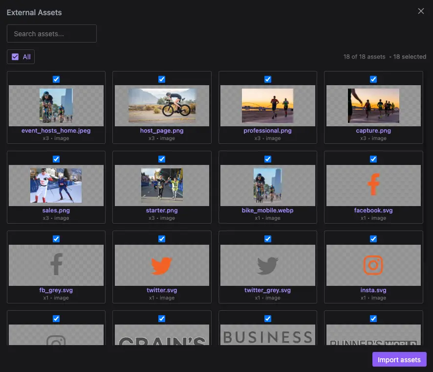Click the RUNNER'S WORLD logo asset
The height and width of the screenshot is (372, 433).
(x=373, y=338)
